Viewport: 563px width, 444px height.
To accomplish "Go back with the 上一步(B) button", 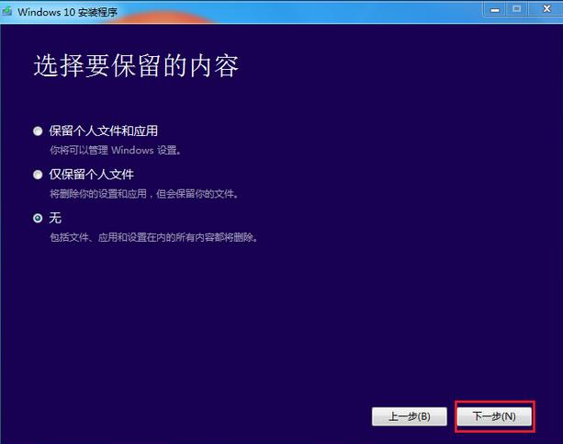I will click(410, 416).
